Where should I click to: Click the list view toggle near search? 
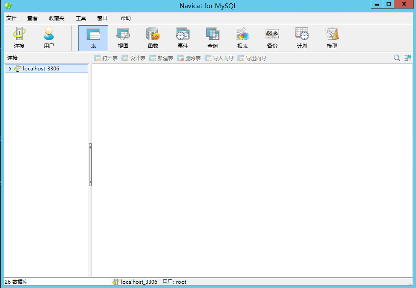pyautogui.click(x=407, y=58)
